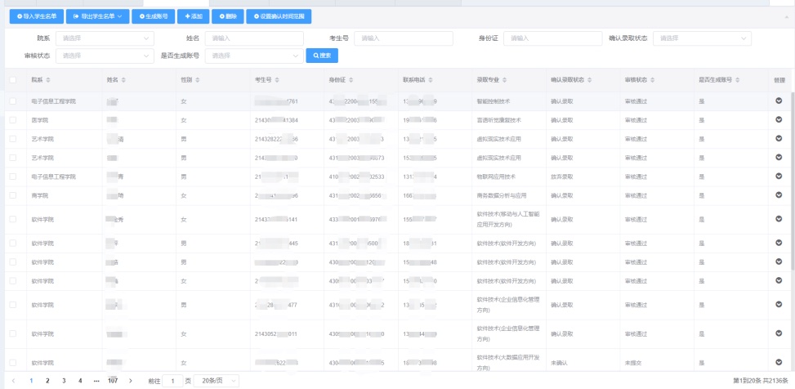Viewport: 795px width, 389px height.
Task: Toggle the select-all checkbox in table header
Action: tap(13, 80)
